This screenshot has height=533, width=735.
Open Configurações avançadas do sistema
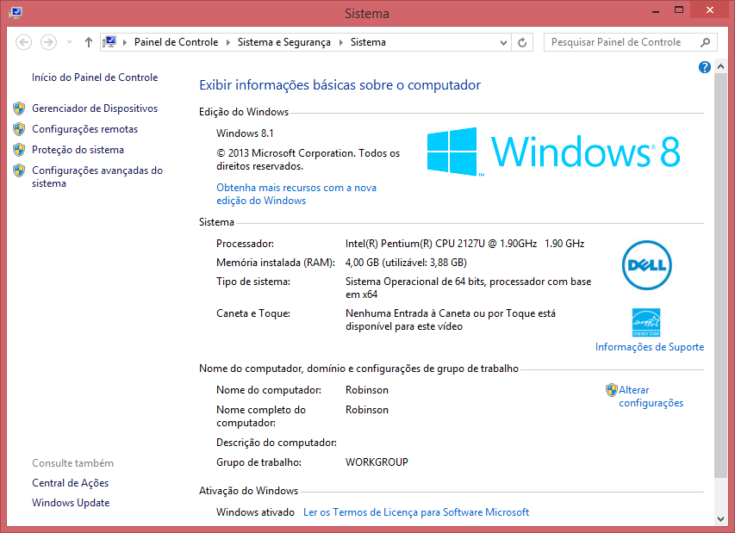pyautogui.click(x=97, y=177)
